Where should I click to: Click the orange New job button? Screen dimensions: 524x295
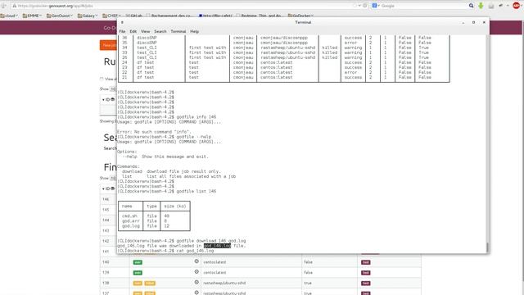click(x=108, y=45)
